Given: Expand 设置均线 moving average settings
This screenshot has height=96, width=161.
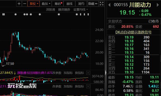Looking at the screenshot, I should coord(80,10).
